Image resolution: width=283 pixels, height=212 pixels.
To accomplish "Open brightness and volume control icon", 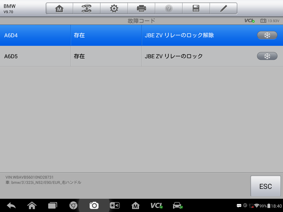I will pyautogui.click(x=115, y=205).
